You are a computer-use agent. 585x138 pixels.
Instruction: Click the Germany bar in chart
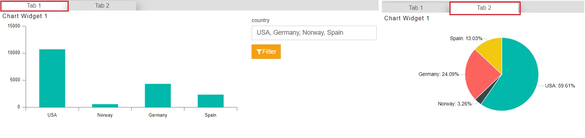tap(158, 96)
